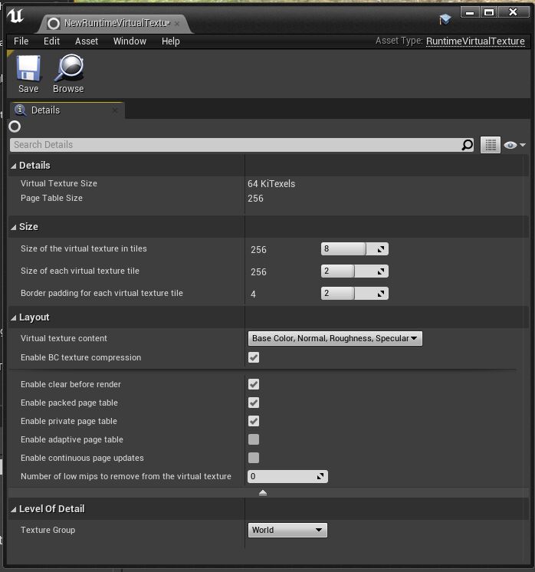This screenshot has height=572, width=535.
Task: Click the RuntimeVirtualTexture asset type link
Action: pyautogui.click(x=475, y=41)
